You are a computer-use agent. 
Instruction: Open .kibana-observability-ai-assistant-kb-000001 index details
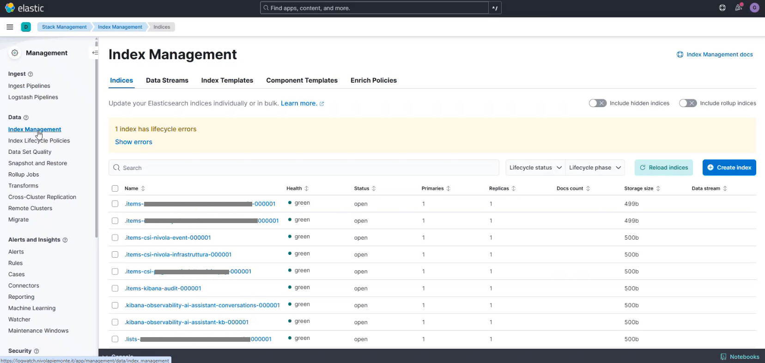click(187, 322)
